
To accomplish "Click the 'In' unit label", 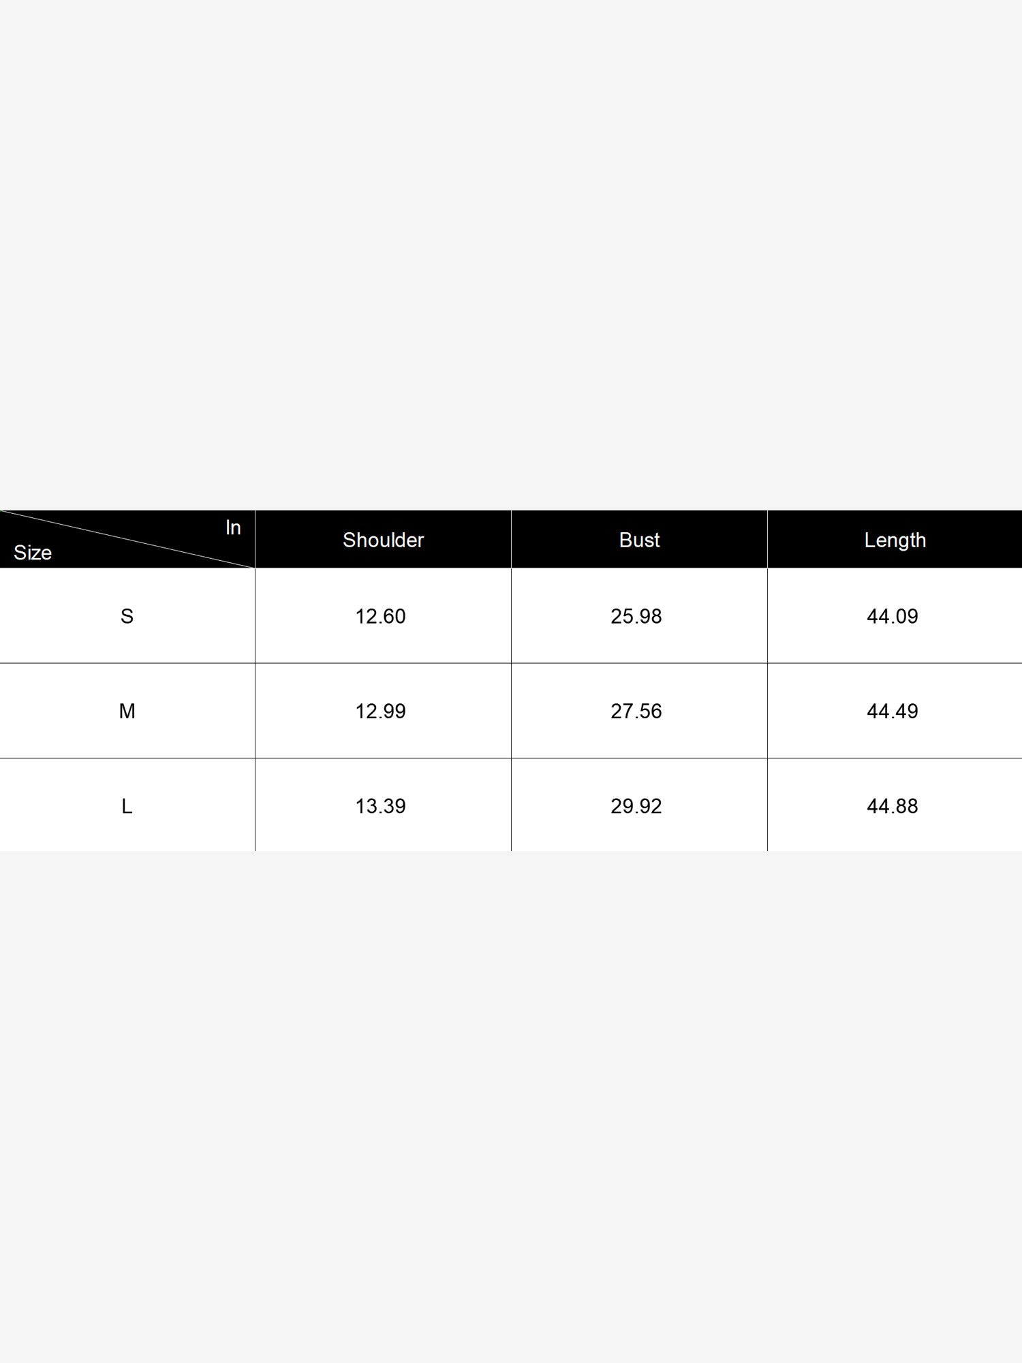I will [233, 527].
